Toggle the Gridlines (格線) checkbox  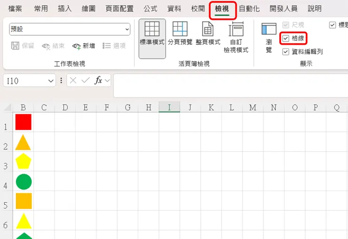point(285,39)
